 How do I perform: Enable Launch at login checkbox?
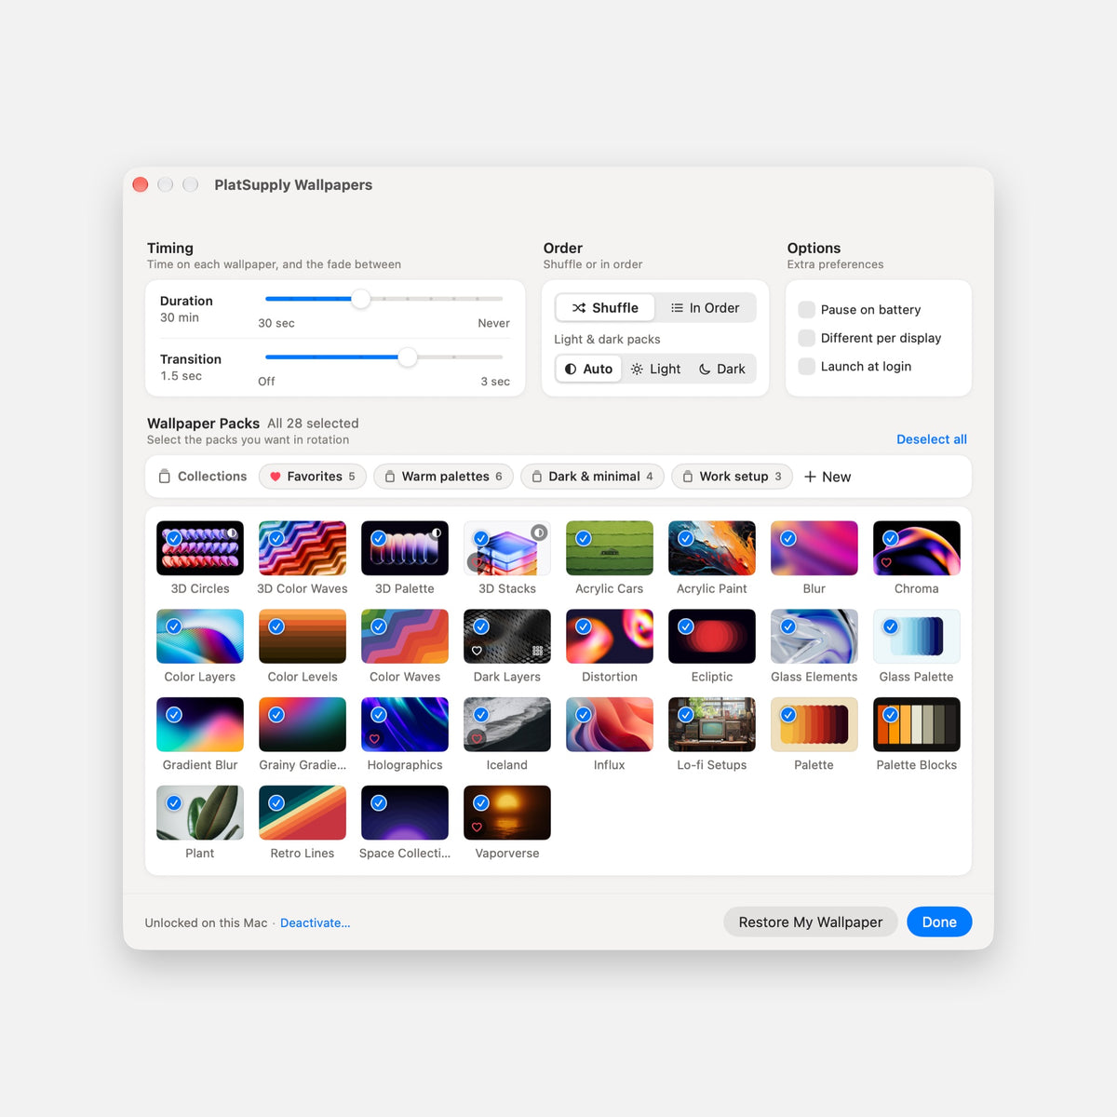[807, 366]
